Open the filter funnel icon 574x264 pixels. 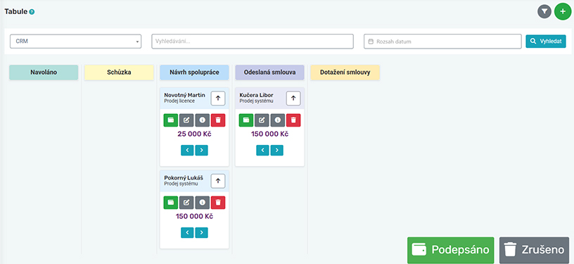544,12
